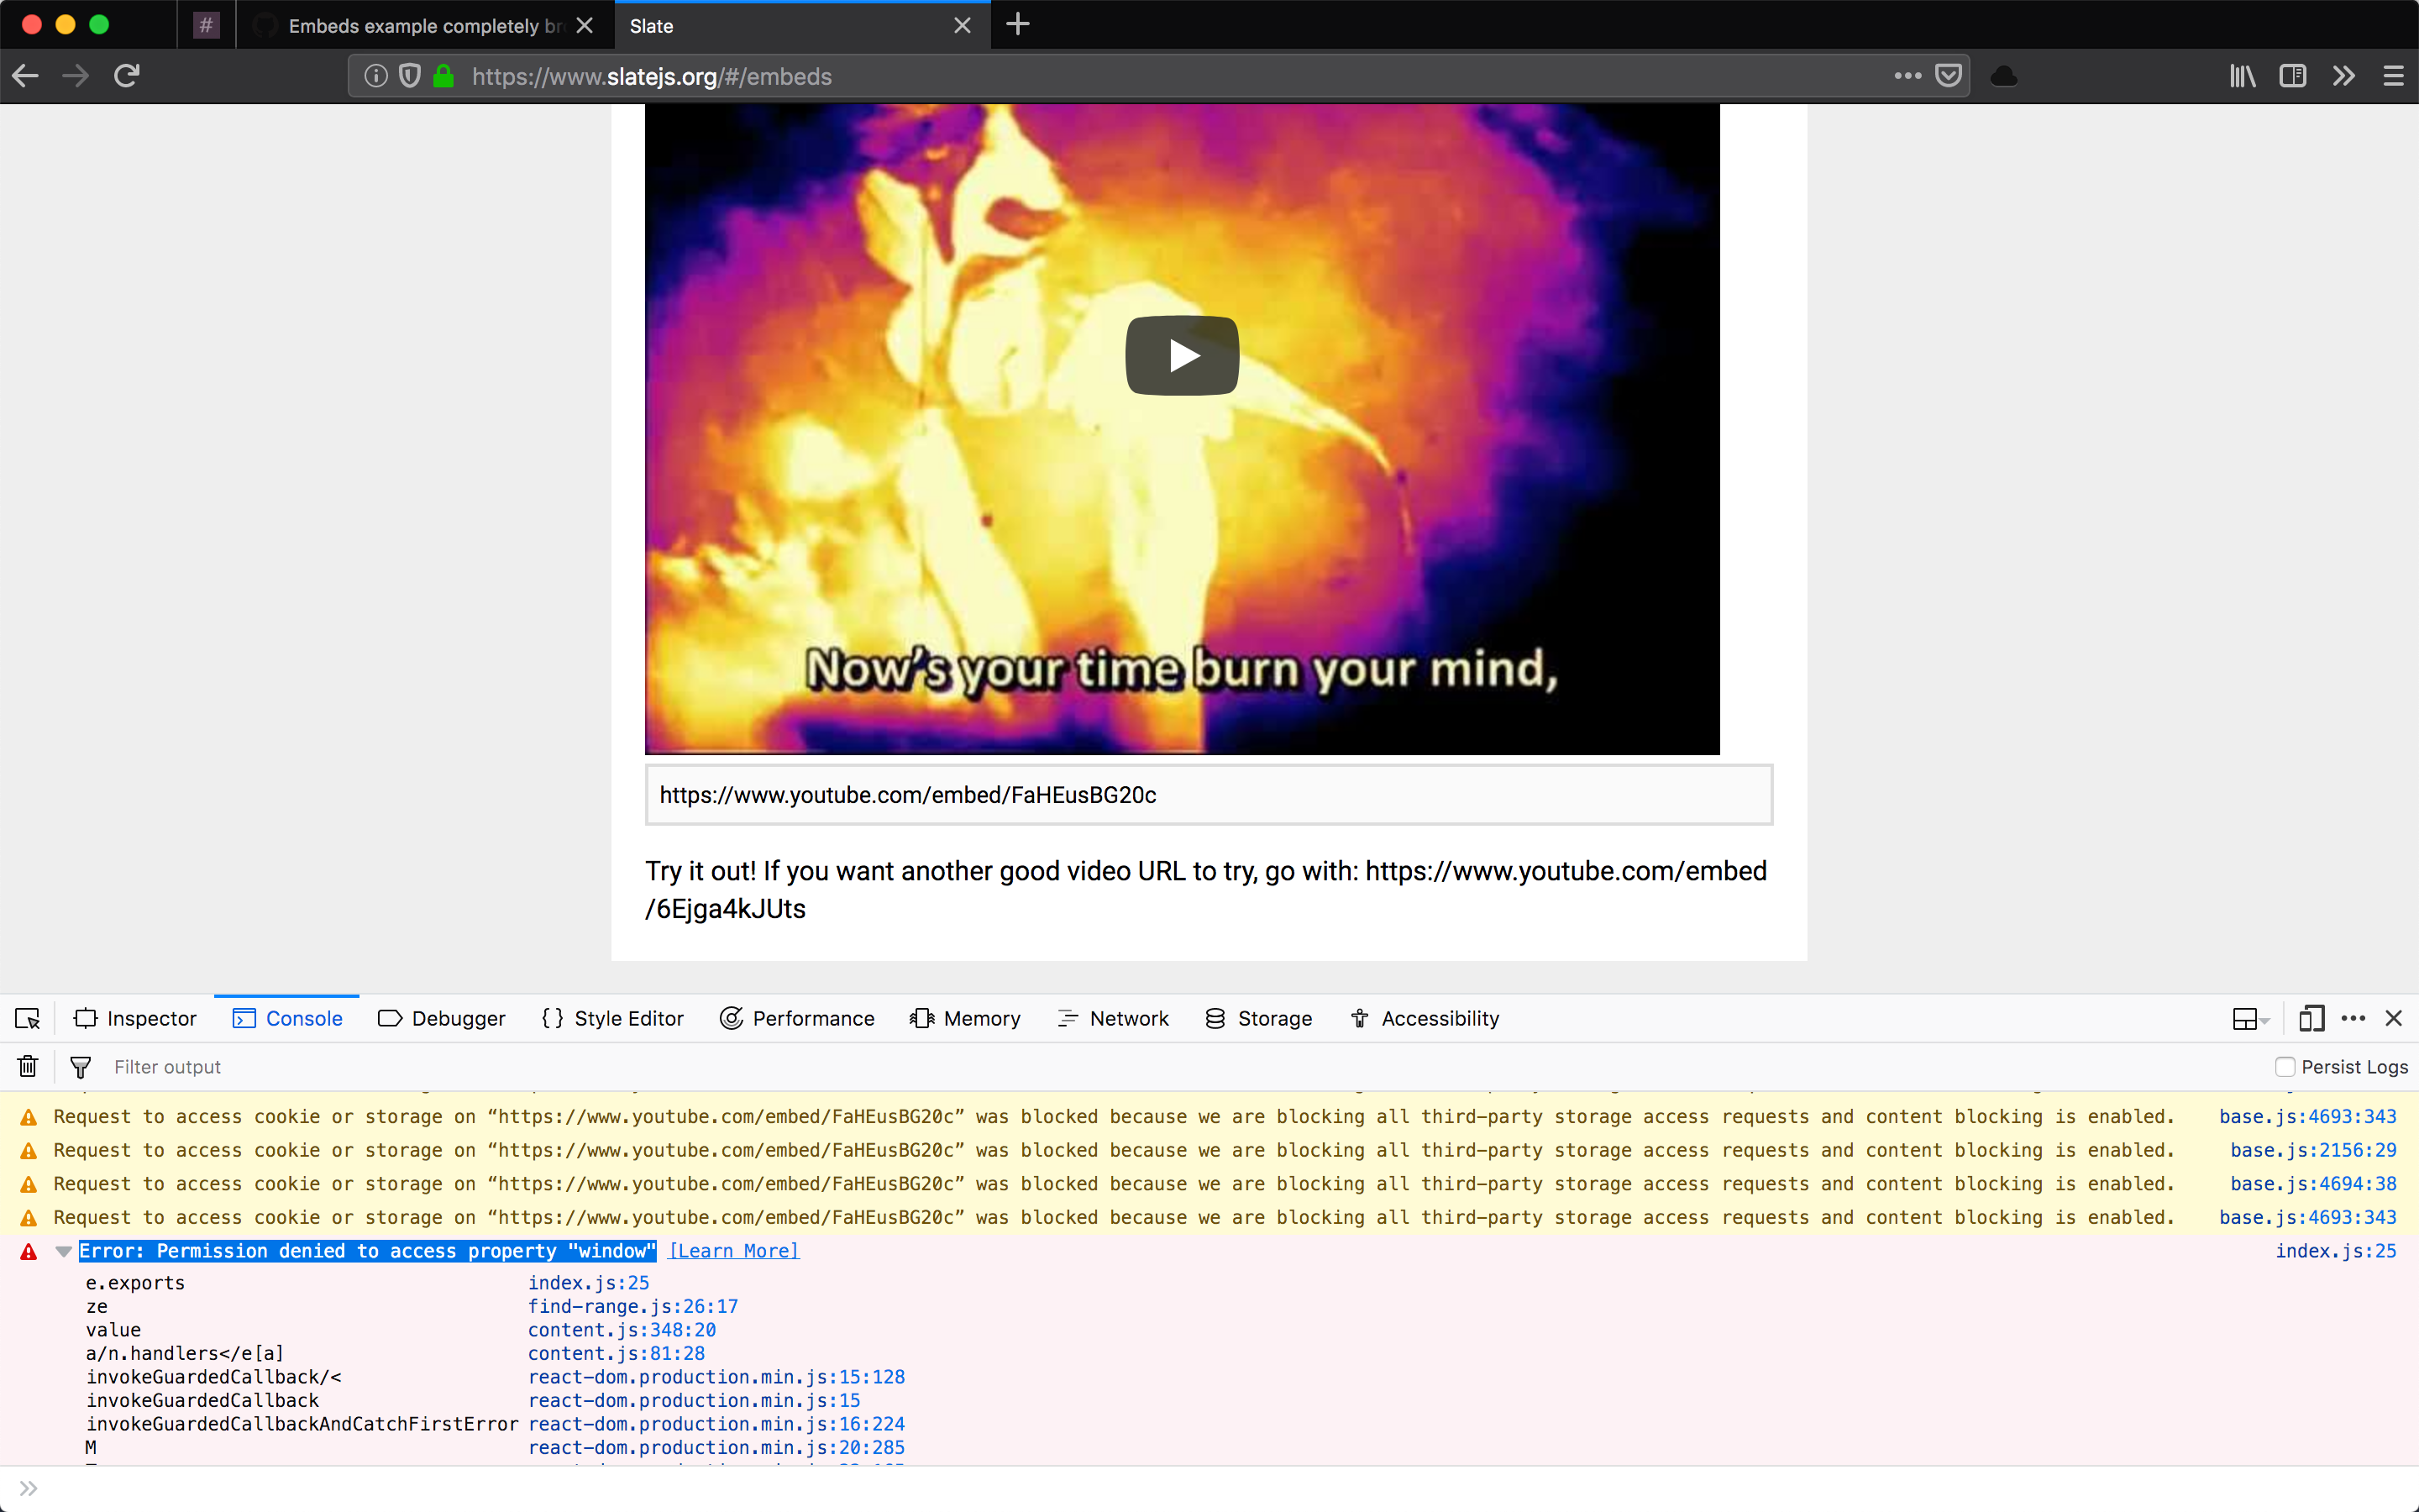Enable the Persist Logs checkbox

[x=2286, y=1066]
